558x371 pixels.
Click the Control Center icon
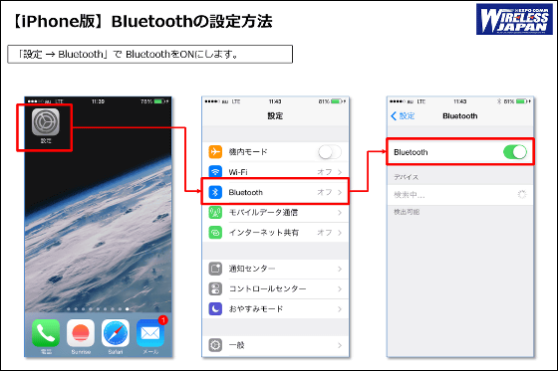click(215, 288)
